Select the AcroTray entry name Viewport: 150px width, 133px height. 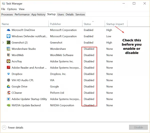click(x=17, y=62)
